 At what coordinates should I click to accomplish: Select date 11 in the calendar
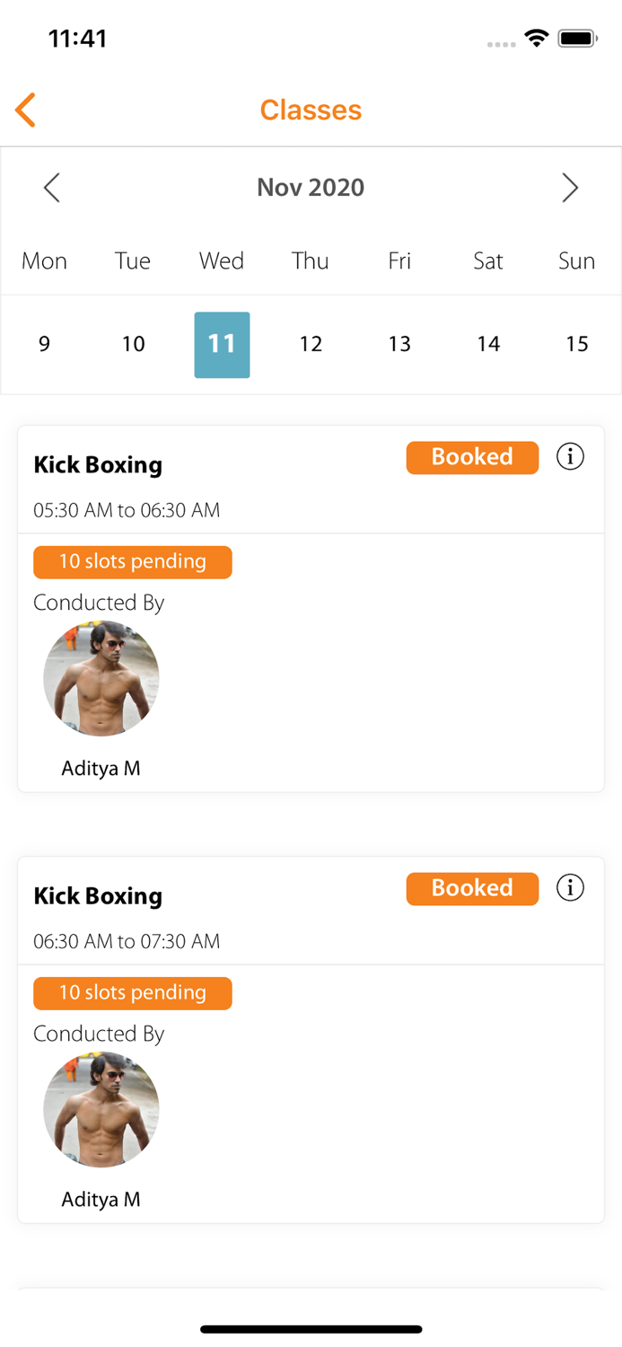(x=222, y=344)
